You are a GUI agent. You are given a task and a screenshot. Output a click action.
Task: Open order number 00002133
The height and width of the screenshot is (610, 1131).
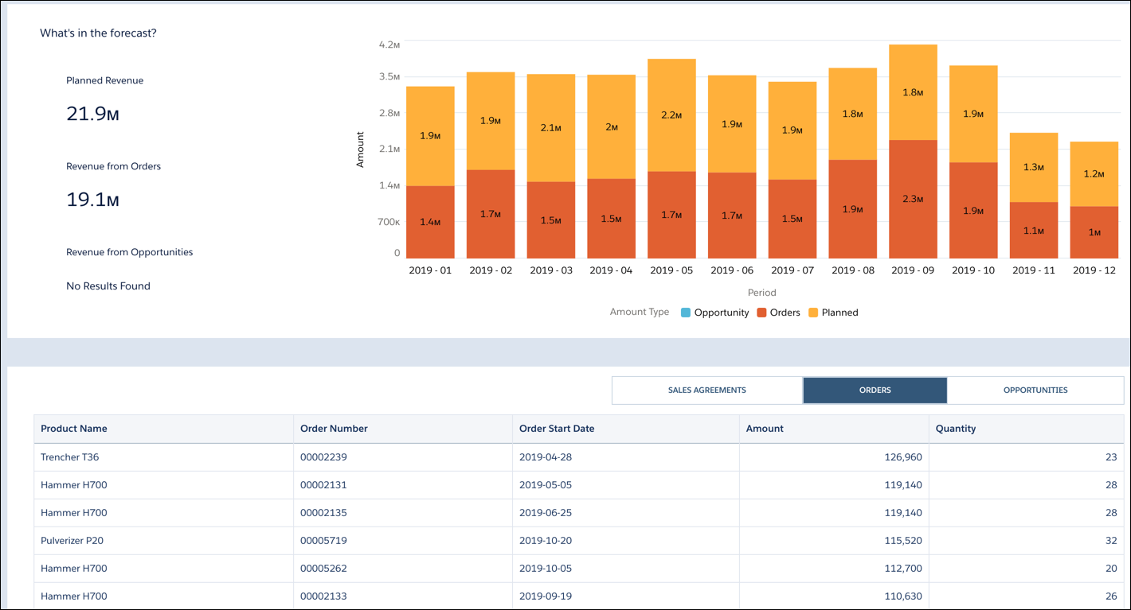coord(323,596)
